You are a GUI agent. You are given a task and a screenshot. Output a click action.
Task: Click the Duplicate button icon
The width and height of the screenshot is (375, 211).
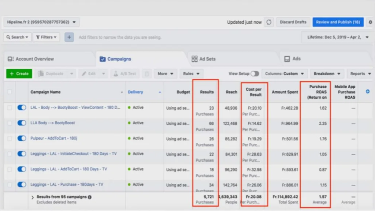click(41, 74)
